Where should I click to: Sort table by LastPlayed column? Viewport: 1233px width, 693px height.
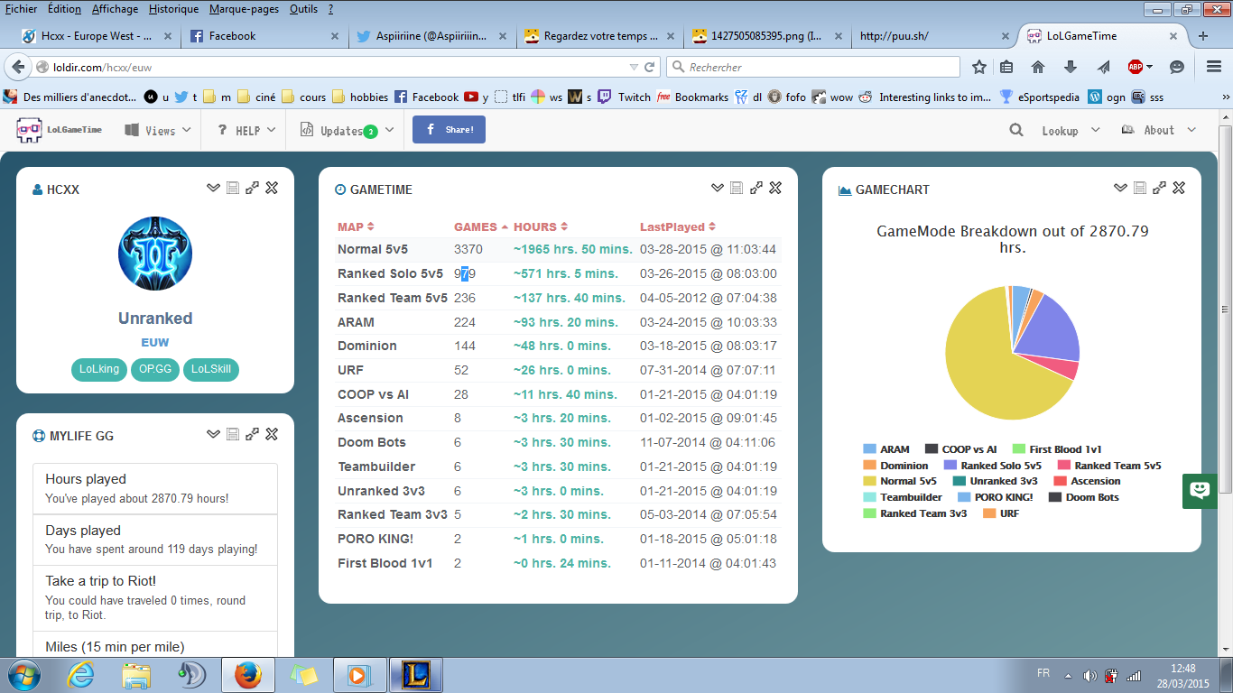[678, 226]
